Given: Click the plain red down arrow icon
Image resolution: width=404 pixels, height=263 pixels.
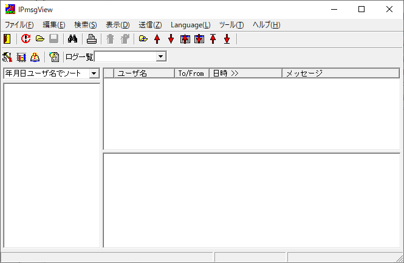Looking at the screenshot, I should coord(171,39).
